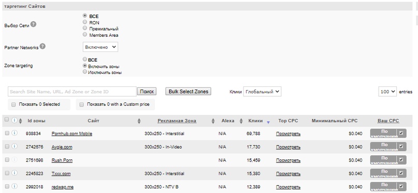This screenshot has height=193, width=418.
Task: Click descending sort arrow beside Клики
Action: 268,122
